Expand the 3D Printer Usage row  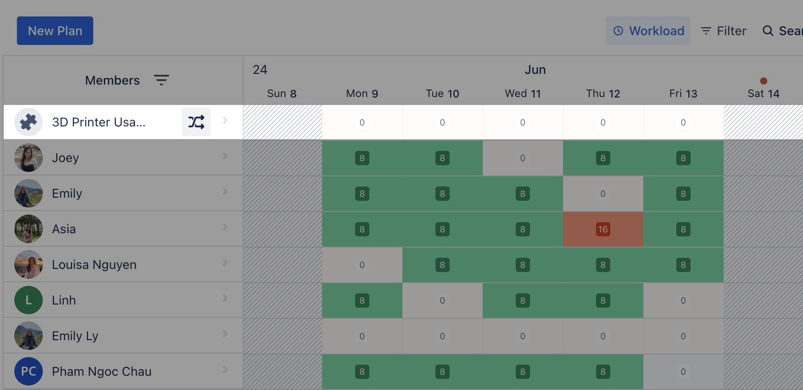click(x=225, y=120)
